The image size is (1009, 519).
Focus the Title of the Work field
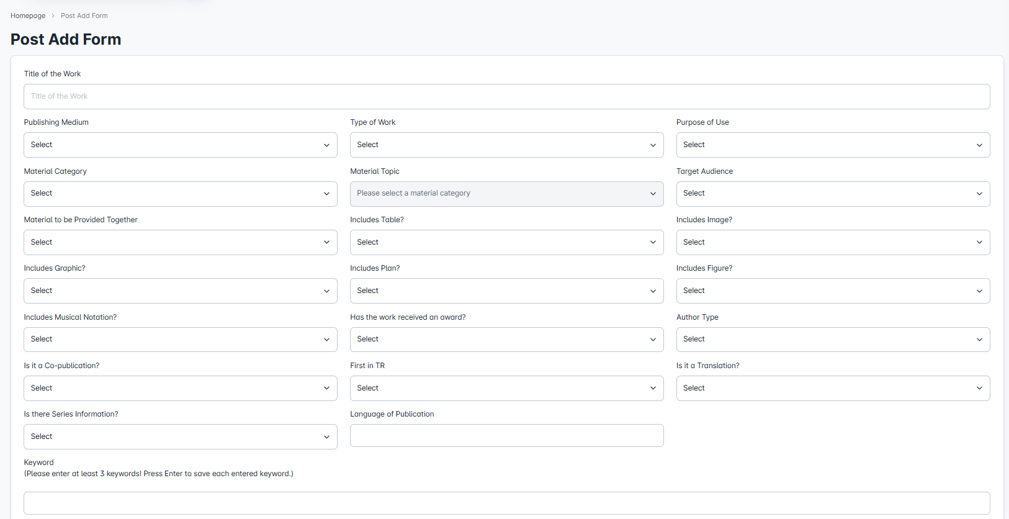[x=506, y=96]
